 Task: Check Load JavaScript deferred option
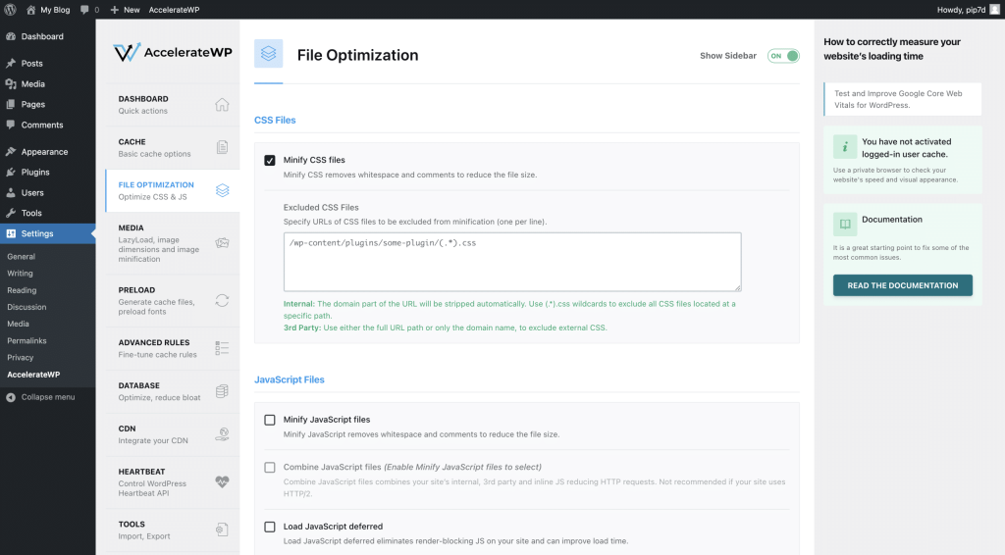[x=270, y=527]
